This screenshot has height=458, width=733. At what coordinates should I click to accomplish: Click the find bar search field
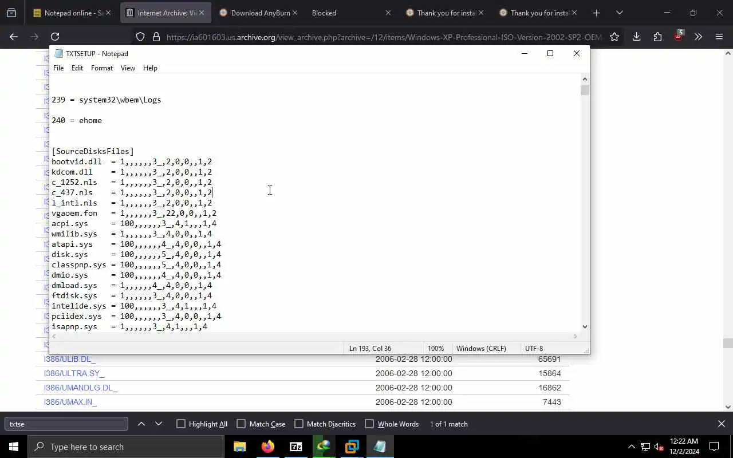click(66, 424)
